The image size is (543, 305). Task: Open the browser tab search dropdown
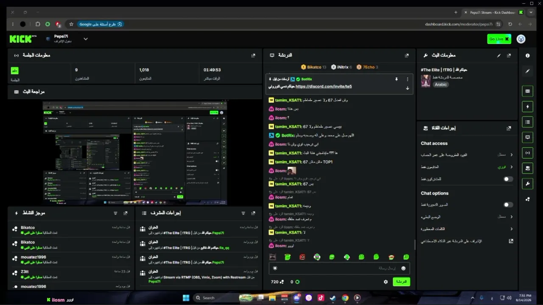tap(531, 12)
